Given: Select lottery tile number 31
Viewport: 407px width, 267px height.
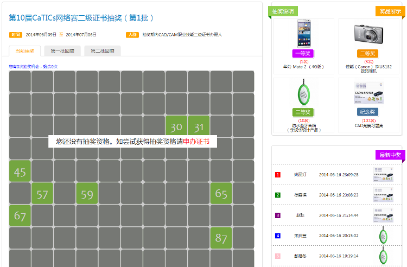Looking at the screenshot, I should click(199, 126).
